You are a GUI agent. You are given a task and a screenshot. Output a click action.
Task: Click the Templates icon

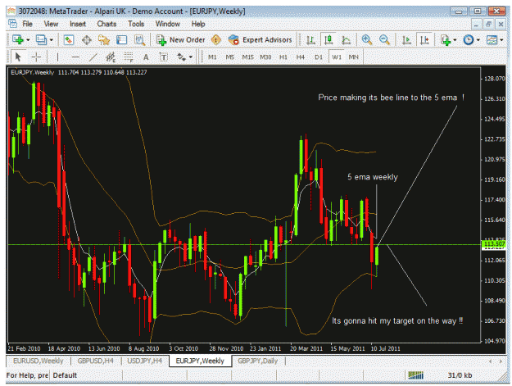tap(492, 40)
